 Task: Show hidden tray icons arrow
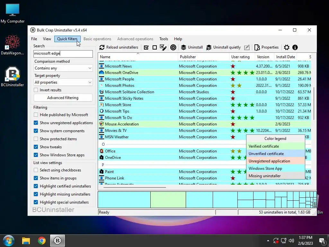pyautogui.click(x=268, y=241)
